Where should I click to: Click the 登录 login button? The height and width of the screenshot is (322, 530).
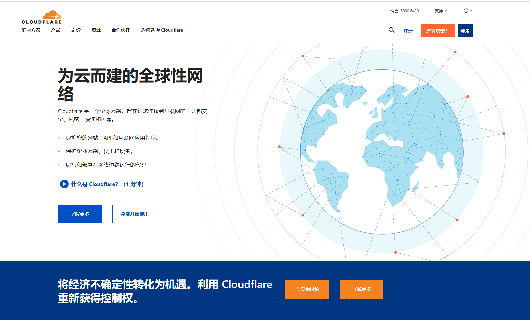[x=465, y=30]
